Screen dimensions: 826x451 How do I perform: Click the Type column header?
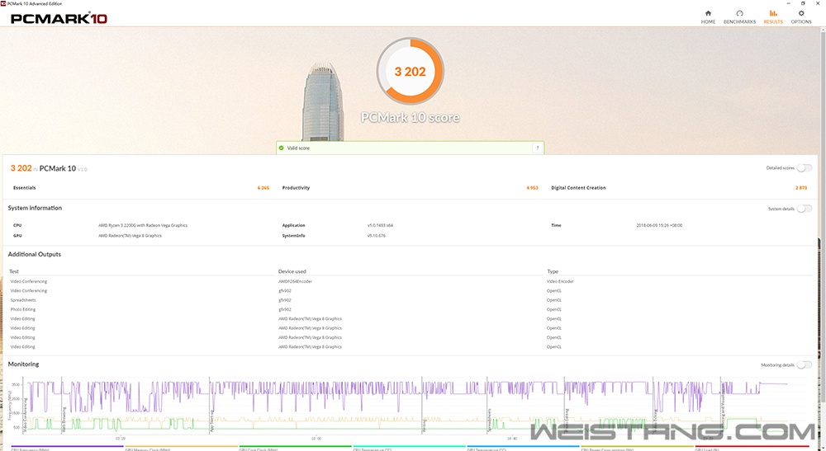(552, 272)
